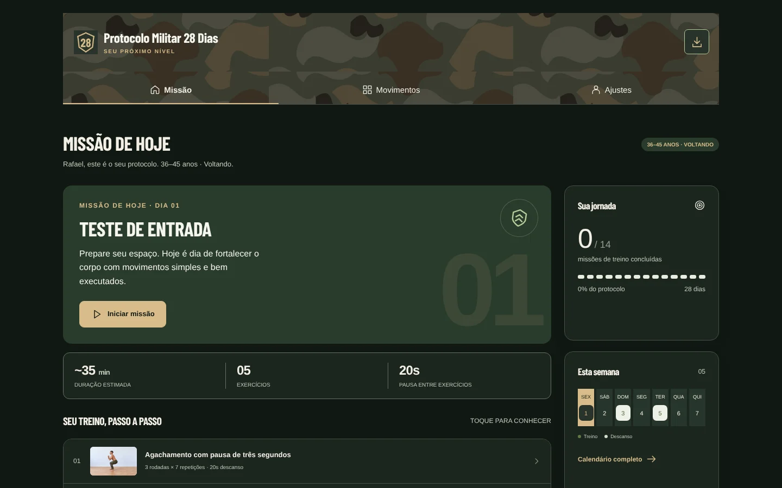The width and height of the screenshot is (782, 488).
Task: Click the download icon in the header
Action: pyautogui.click(x=697, y=42)
